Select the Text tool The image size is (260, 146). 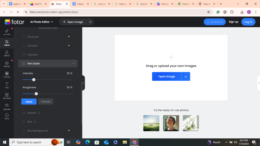(x=7, y=85)
